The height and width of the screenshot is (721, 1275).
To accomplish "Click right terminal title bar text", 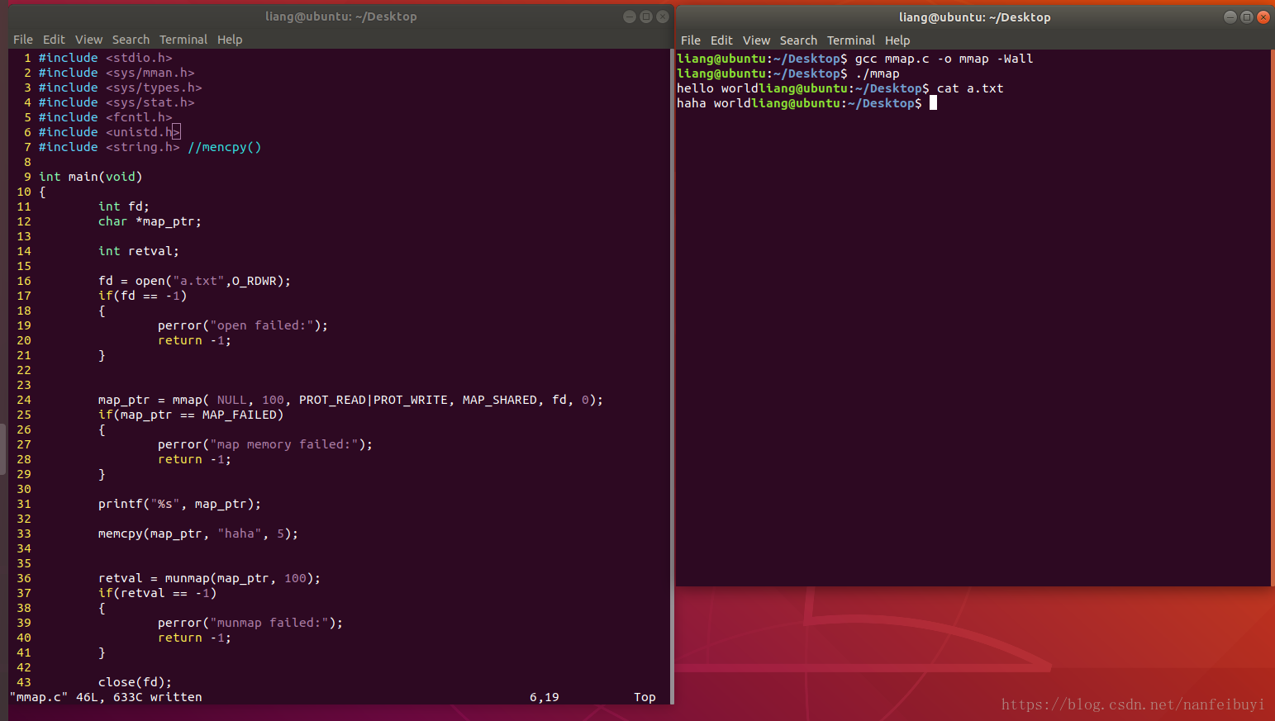I will (x=975, y=17).
